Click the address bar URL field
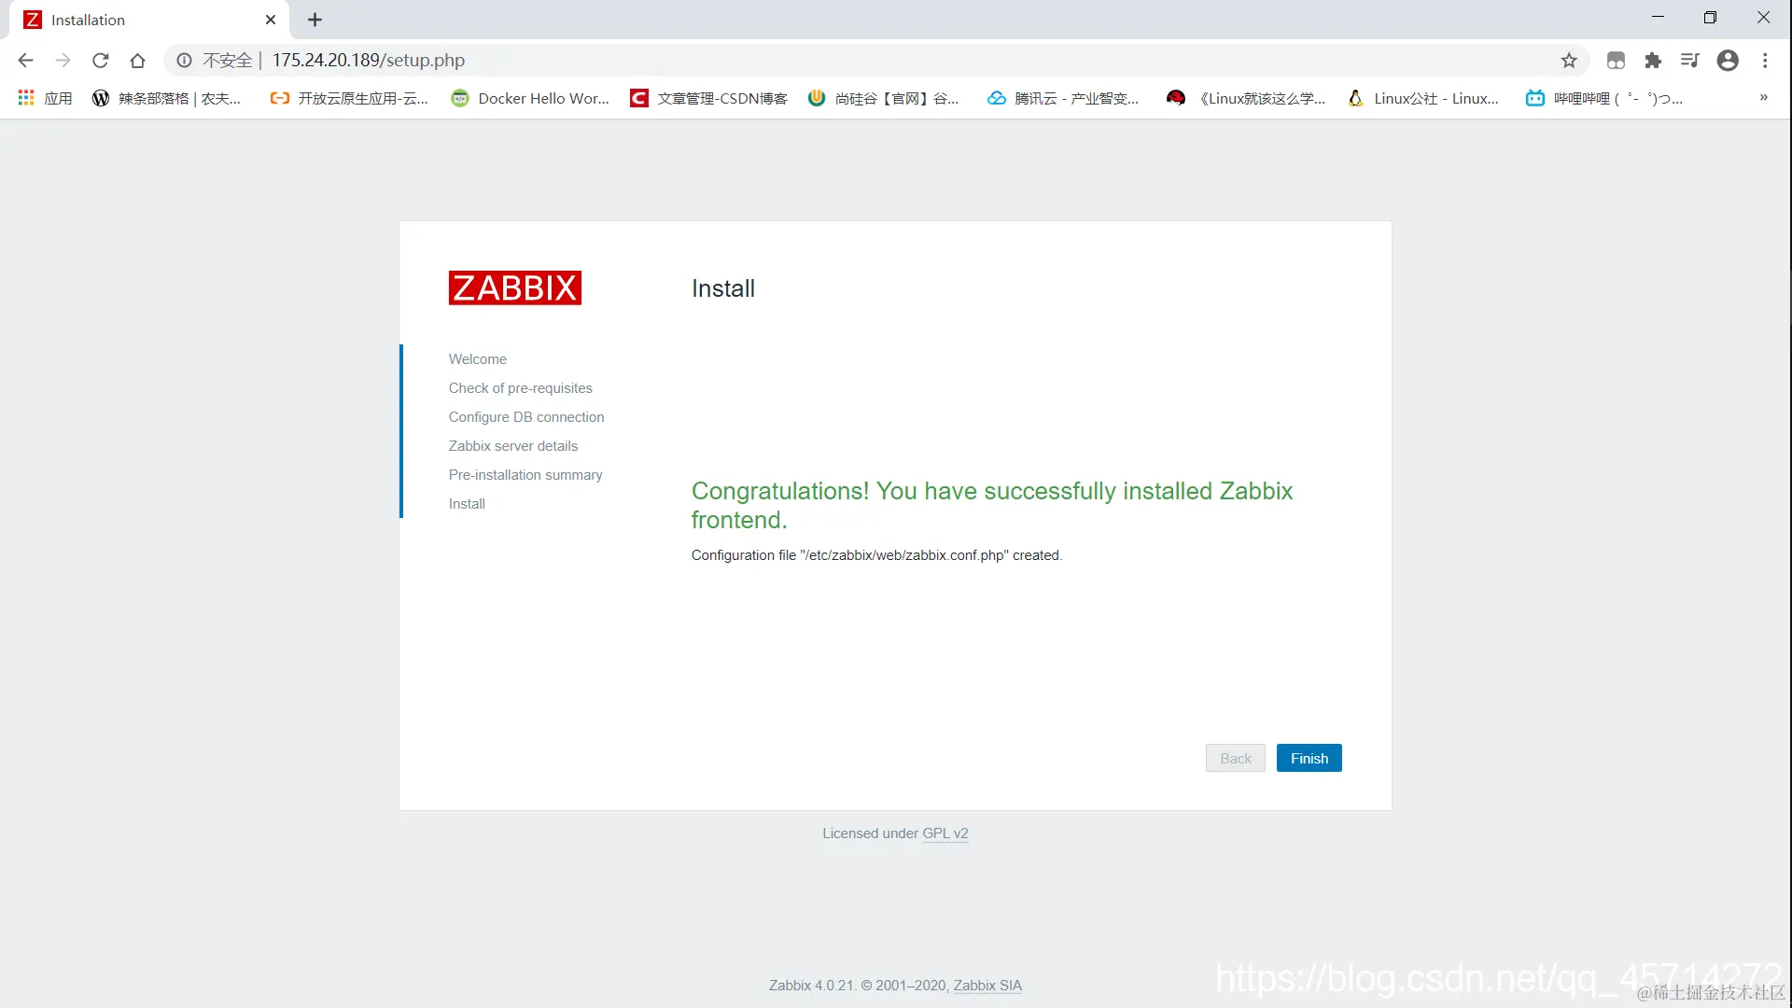Image resolution: width=1792 pixels, height=1008 pixels. (840, 61)
